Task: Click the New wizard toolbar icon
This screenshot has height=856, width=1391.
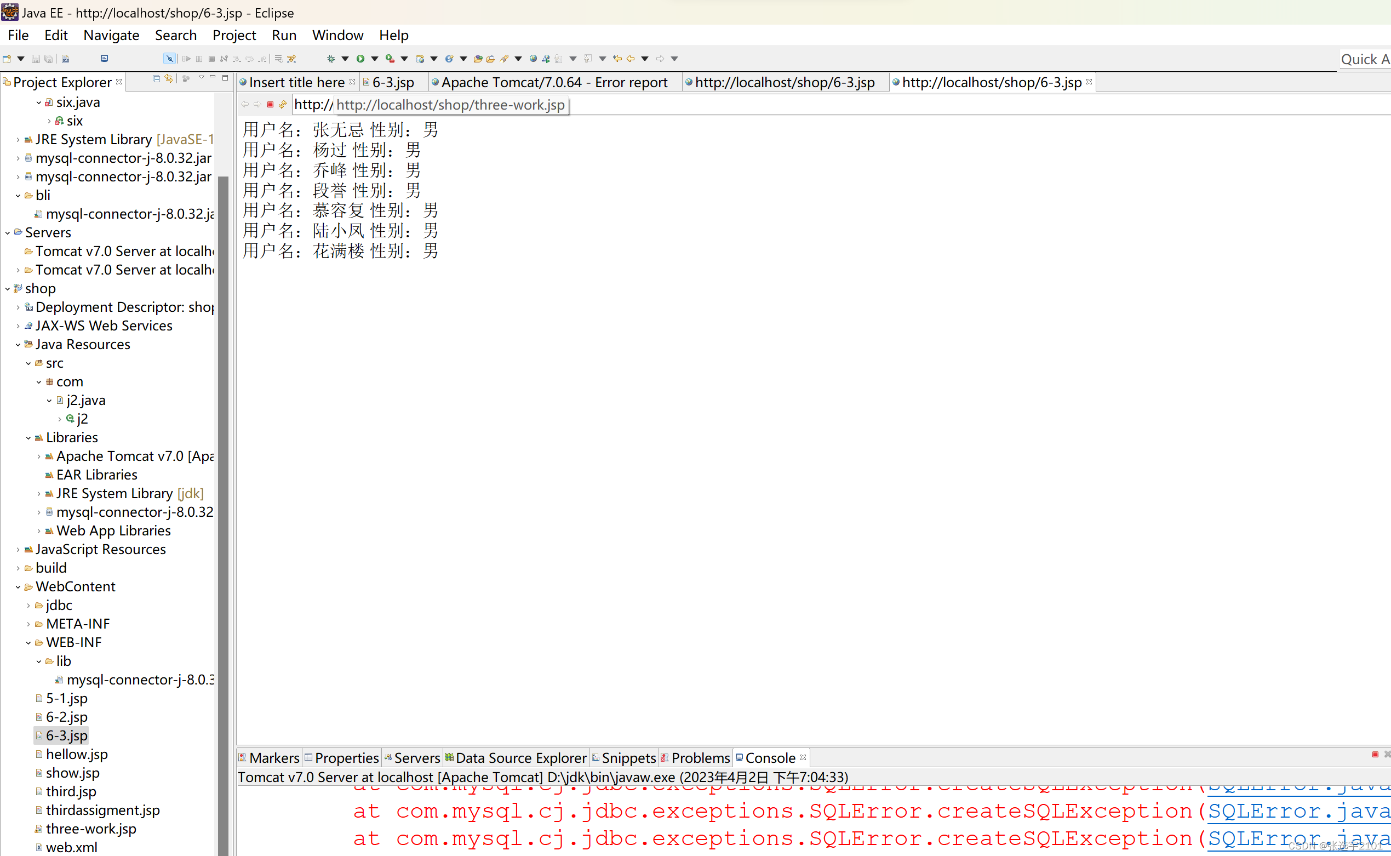Action: (7, 58)
